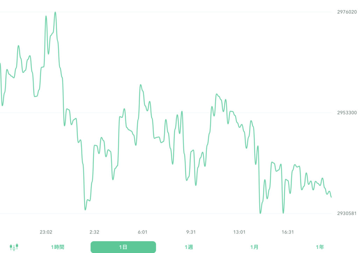Click the highest peak of the price line
Screen dimensions: 358x253
(55, 12)
